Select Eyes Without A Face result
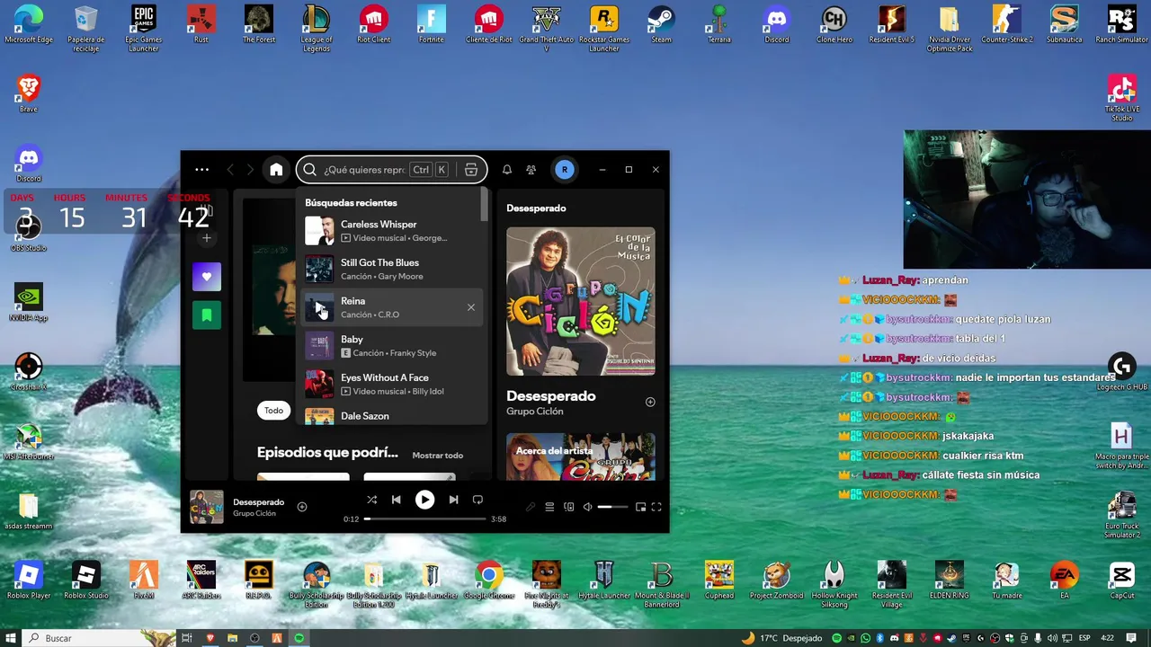1151x647 pixels. pyautogui.click(x=391, y=384)
